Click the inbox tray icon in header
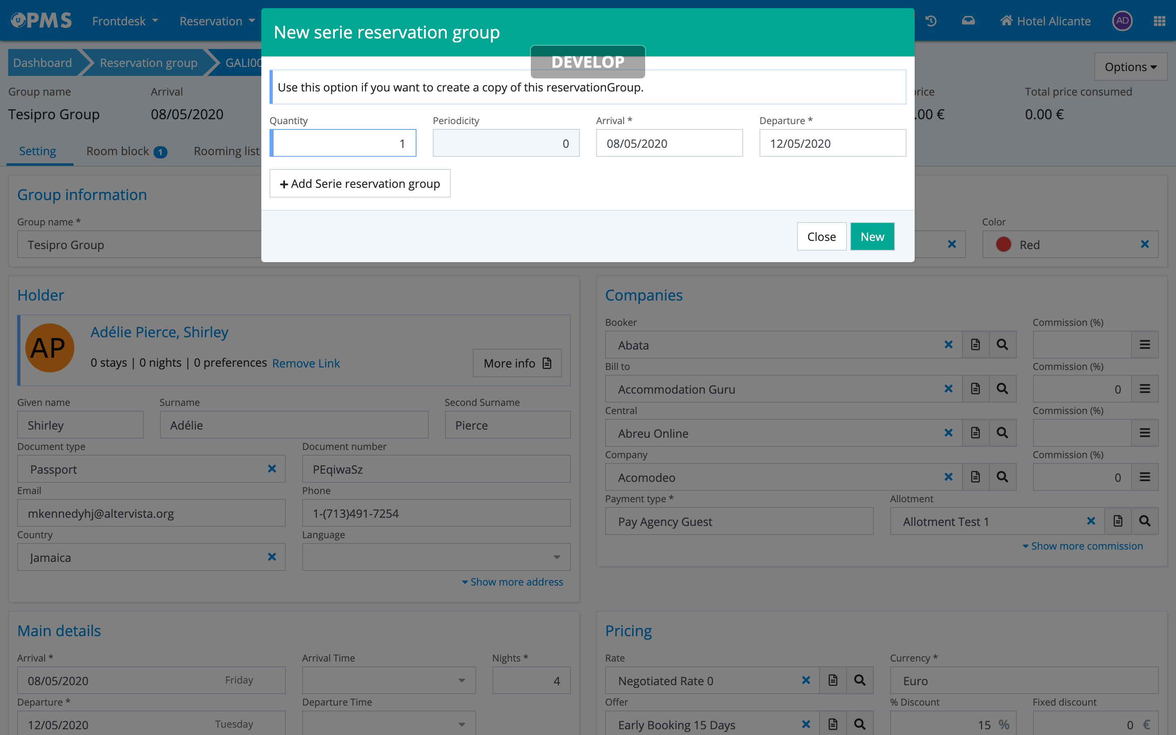Image resolution: width=1176 pixels, height=735 pixels. pyautogui.click(x=968, y=21)
